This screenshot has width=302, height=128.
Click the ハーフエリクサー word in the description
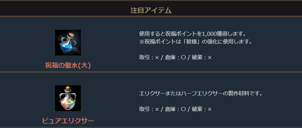[202, 93]
